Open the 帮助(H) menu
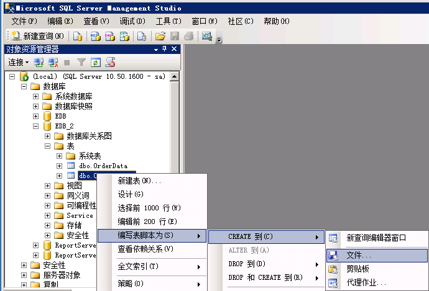Image resolution: width=429 pixels, height=291 pixels. coord(277,21)
